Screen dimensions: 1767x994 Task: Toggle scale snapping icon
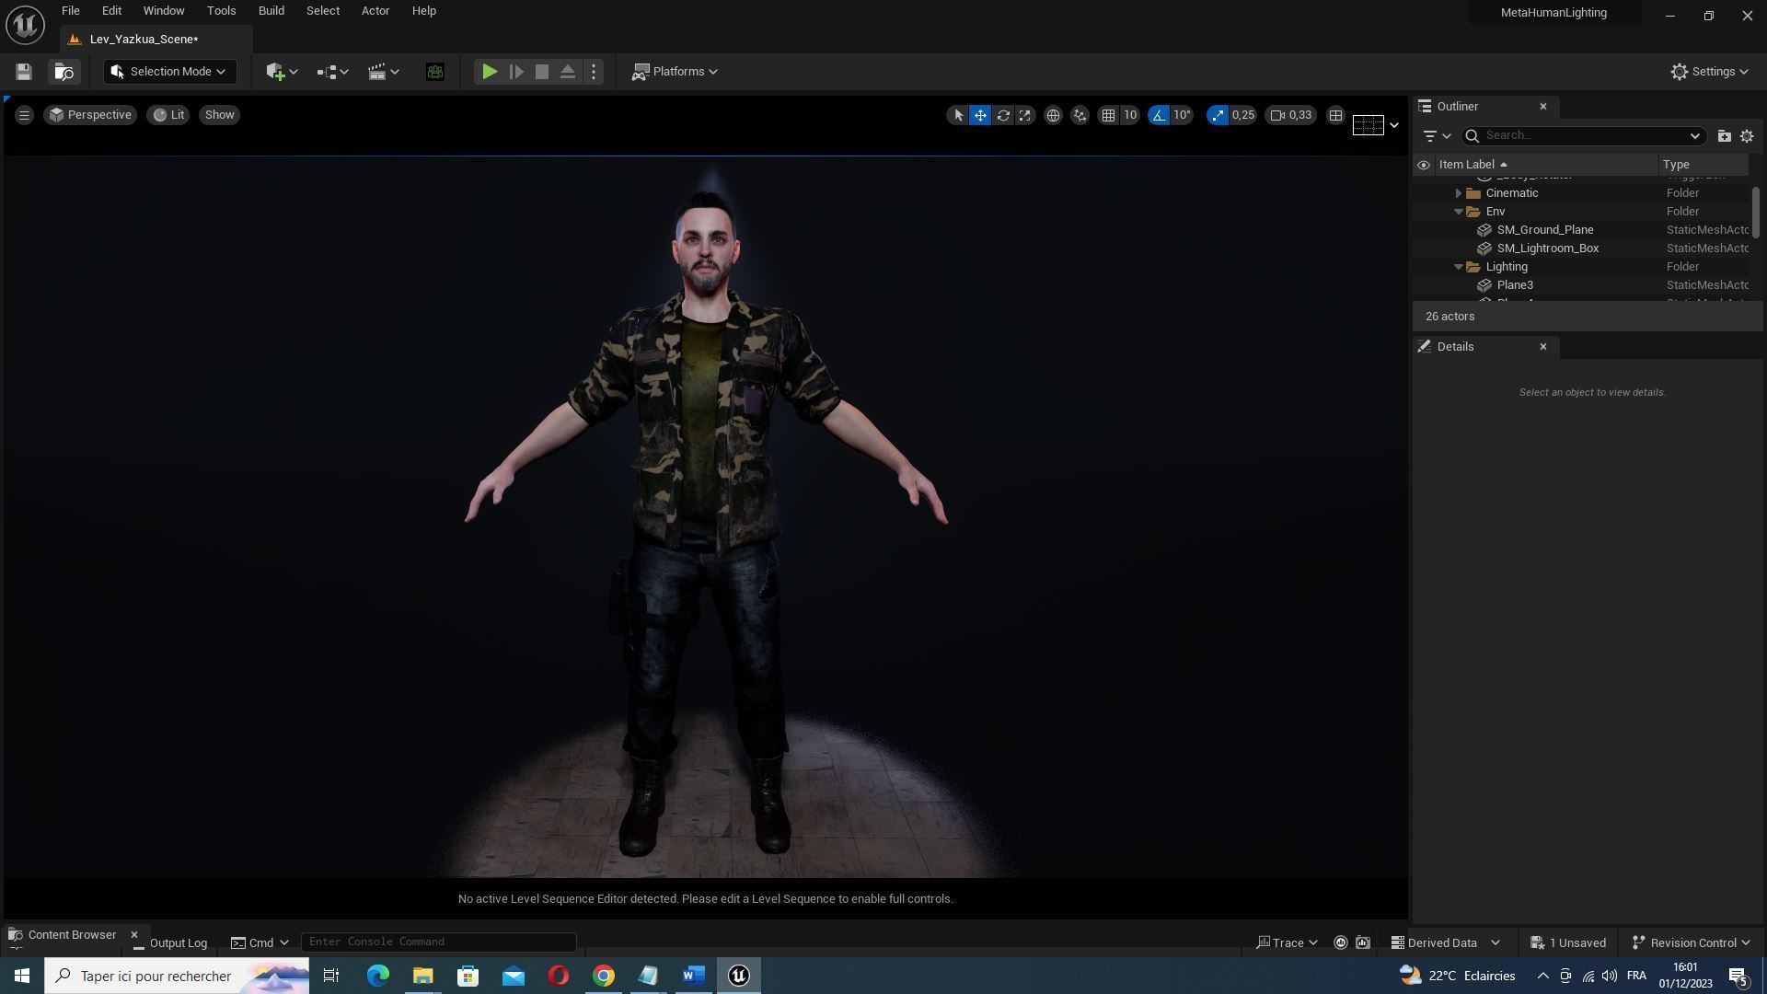tap(1218, 115)
